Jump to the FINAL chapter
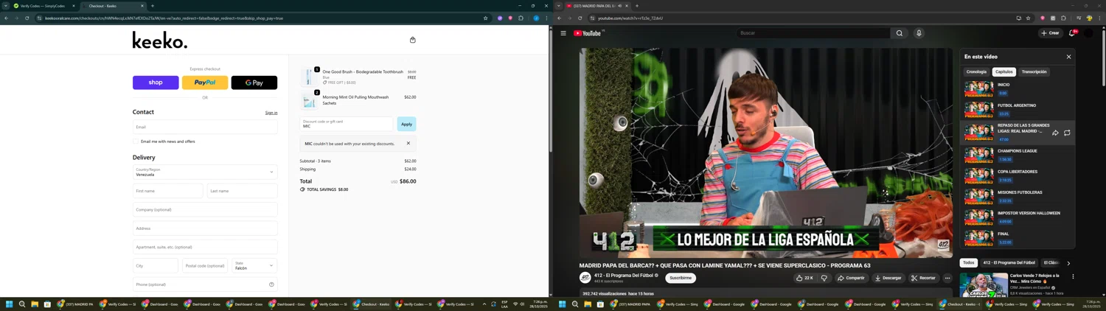 coord(1018,237)
